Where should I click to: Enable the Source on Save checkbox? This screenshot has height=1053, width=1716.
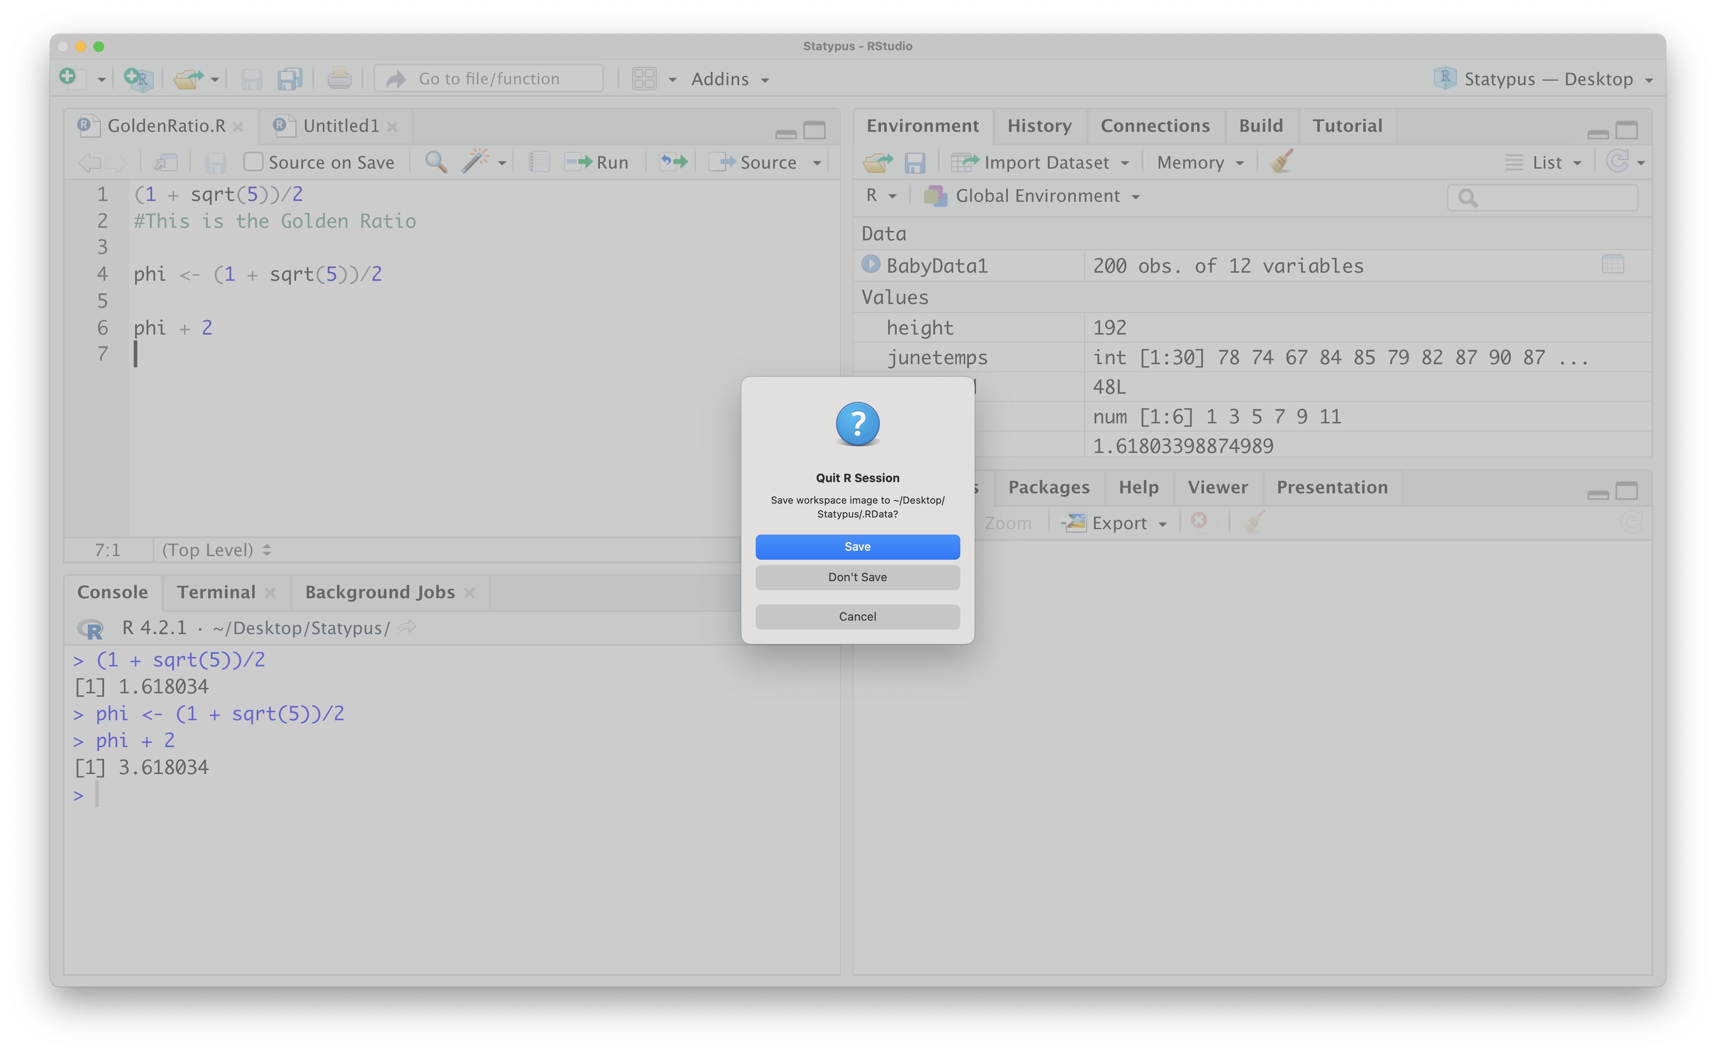[254, 161]
